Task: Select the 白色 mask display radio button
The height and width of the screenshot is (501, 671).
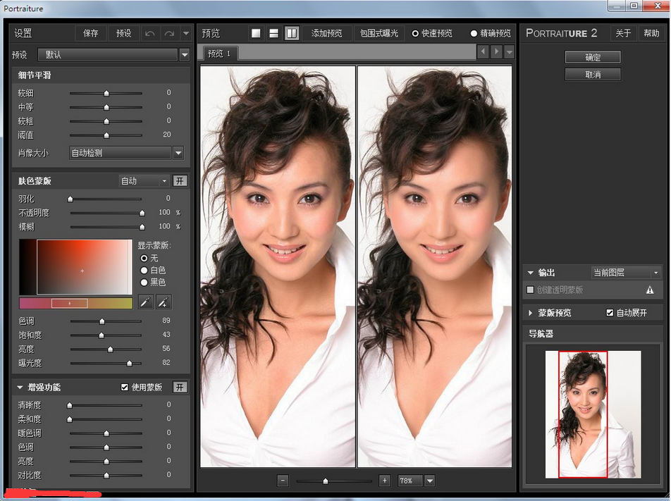Action: (x=144, y=270)
